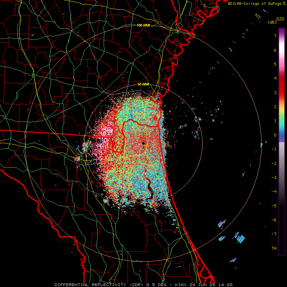
Task: Click the 100 NMI range ring label
Action: pos(143,25)
